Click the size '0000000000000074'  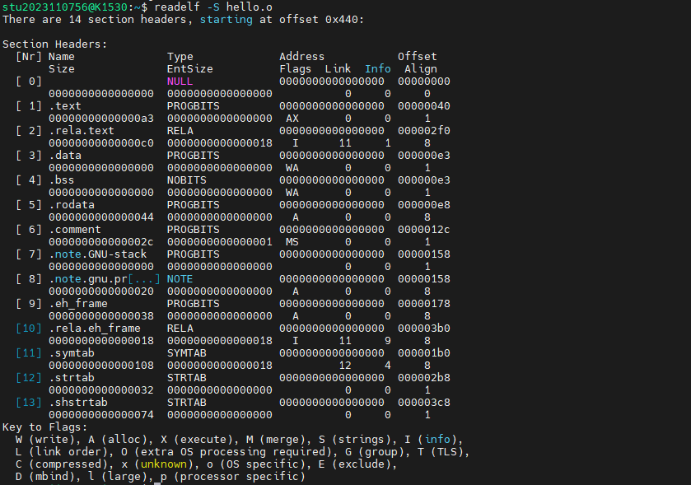[x=101, y=414]
